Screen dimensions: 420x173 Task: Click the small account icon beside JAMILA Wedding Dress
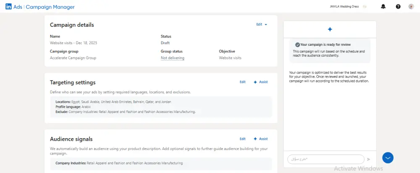click(x=365, y=7)
